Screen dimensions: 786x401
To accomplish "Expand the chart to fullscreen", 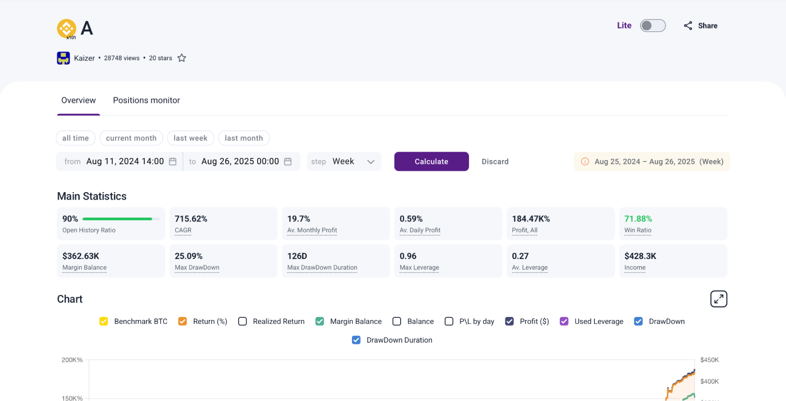I will 718,299.
